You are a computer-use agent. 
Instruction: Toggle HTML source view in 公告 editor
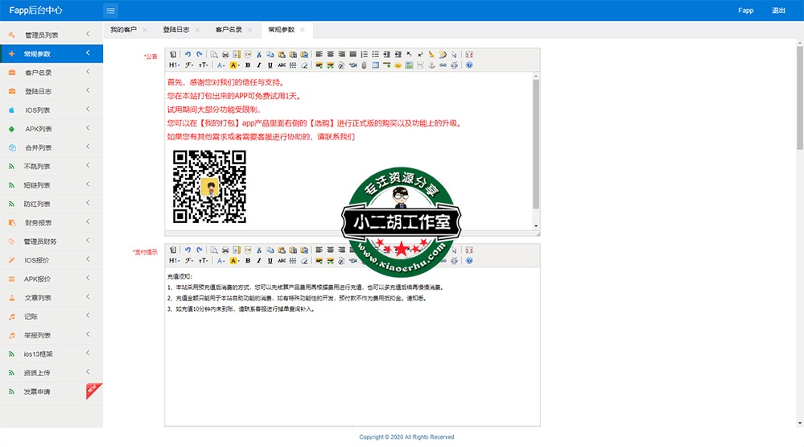pyautogui.click(x=173, y=55)
